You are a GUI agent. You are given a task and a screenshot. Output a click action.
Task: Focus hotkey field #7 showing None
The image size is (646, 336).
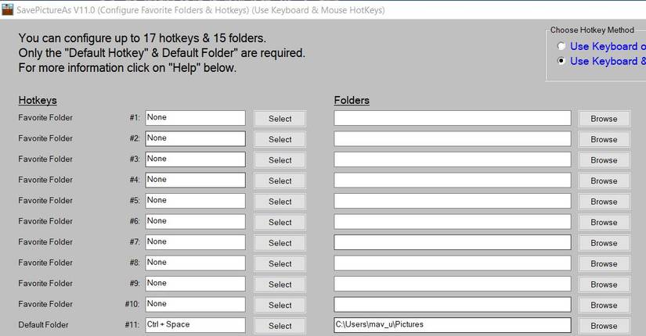[x=195, y=242]
